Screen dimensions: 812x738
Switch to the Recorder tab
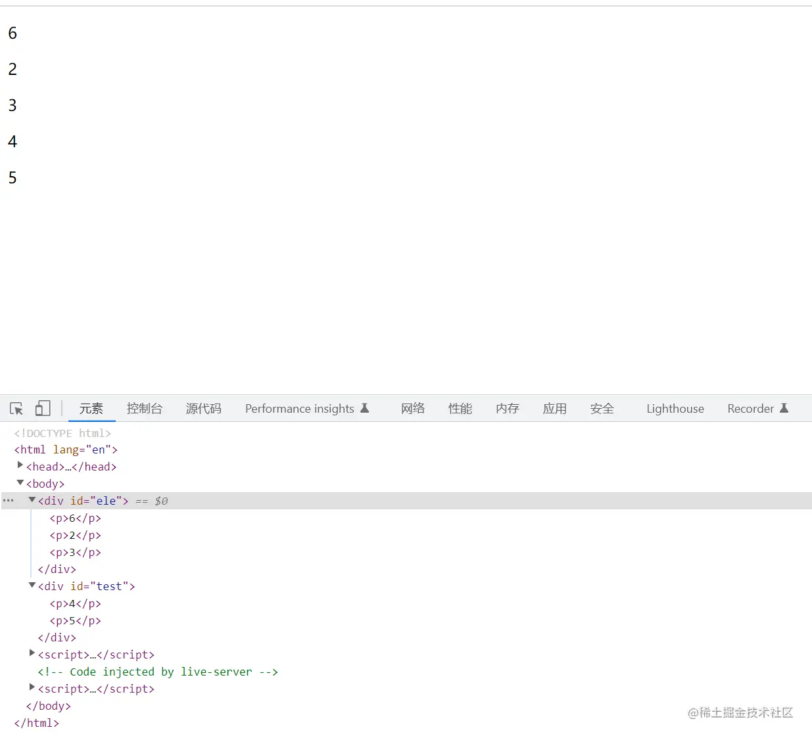click(x=750, y=409)
